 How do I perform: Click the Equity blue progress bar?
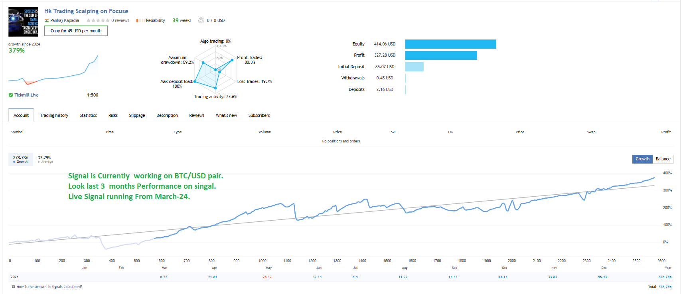pyautogui.click(x=450, y=44)
